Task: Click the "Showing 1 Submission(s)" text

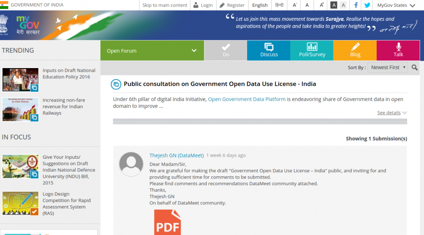Action: point(376,139)
